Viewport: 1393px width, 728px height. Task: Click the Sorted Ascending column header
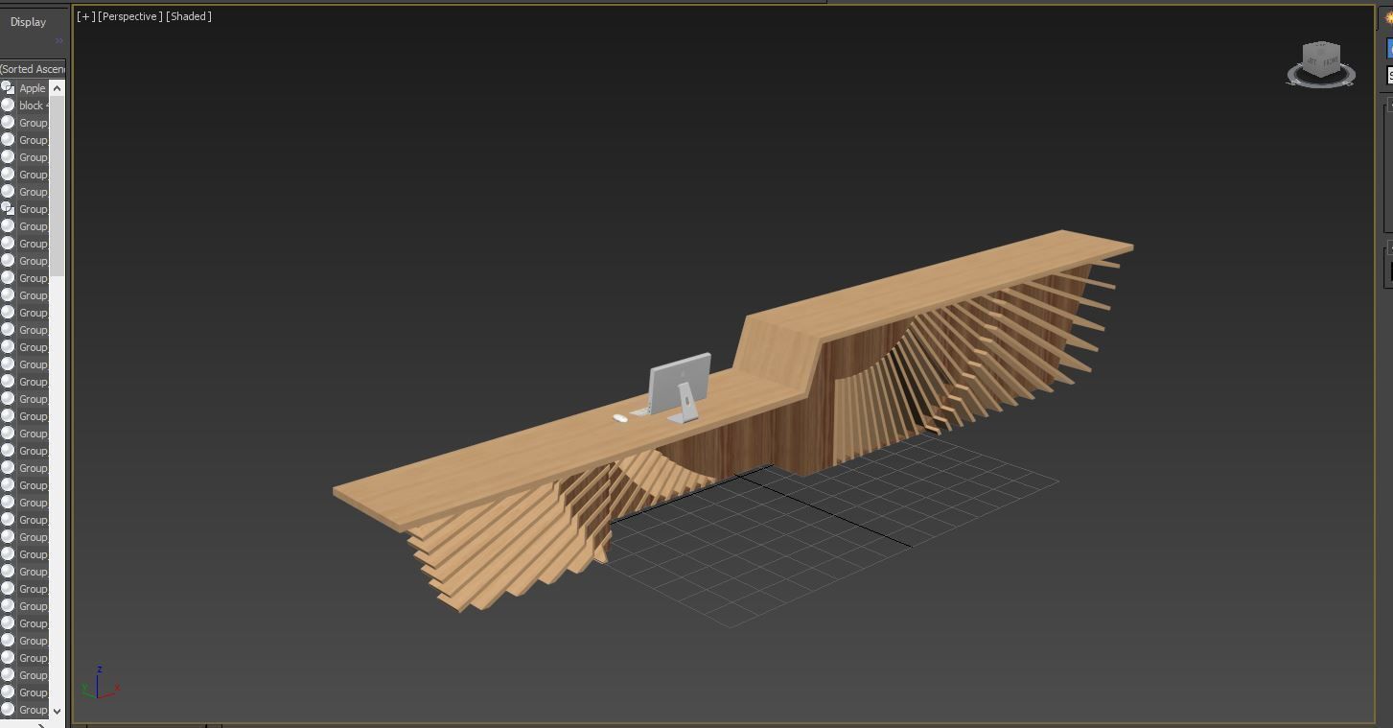(33, 69)
